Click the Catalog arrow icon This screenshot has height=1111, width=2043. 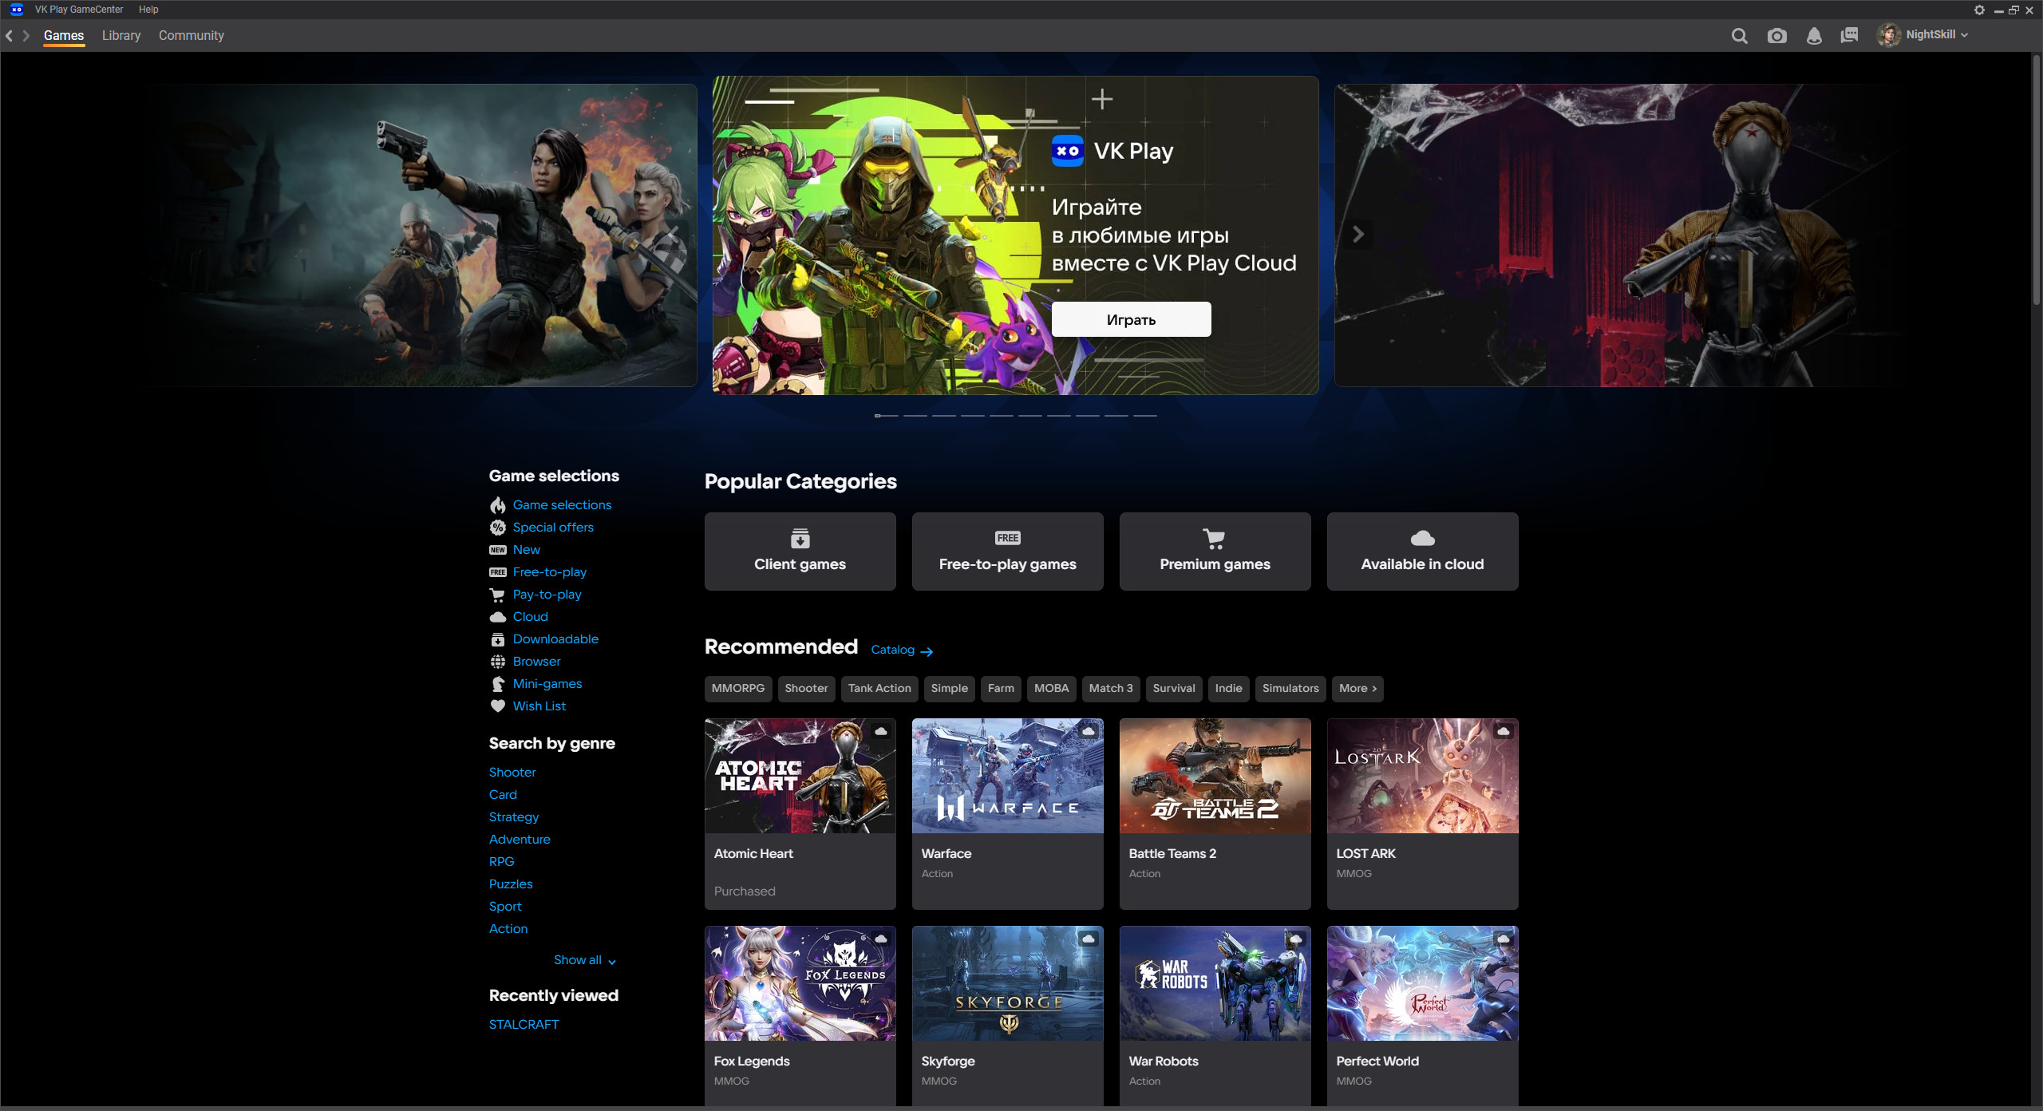(x=927, y=651)
